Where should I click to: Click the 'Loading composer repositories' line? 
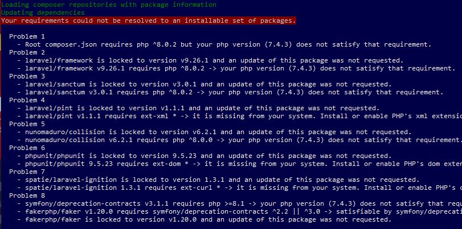(109, 5)
